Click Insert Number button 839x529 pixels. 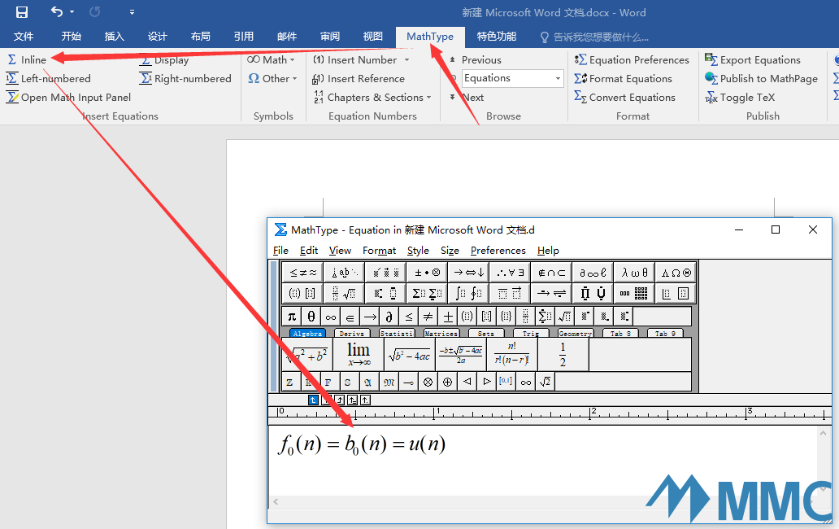(x=355, y=60)
